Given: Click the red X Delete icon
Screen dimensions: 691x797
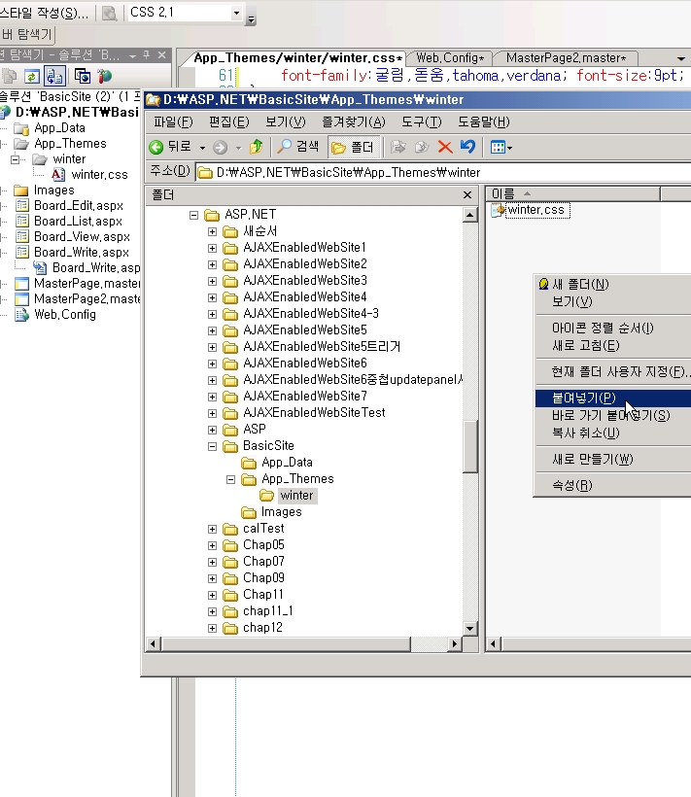Looking at the screenshot, I should point(445,148).
